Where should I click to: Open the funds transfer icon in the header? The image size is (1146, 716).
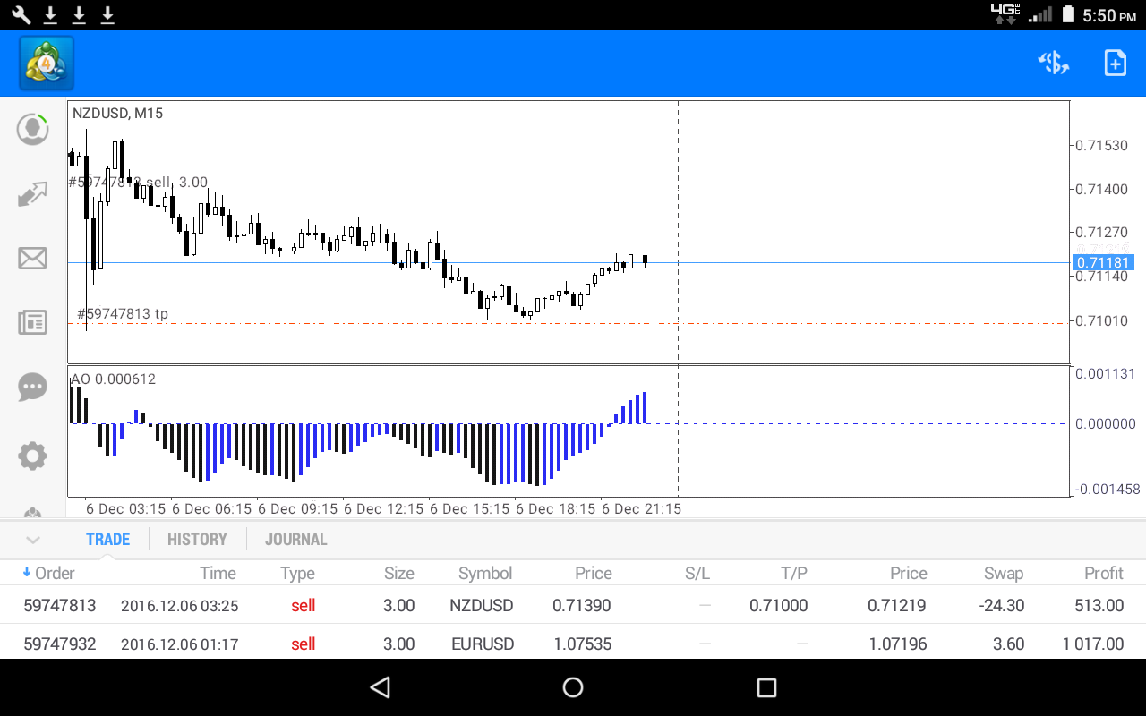click(1053, 63)
